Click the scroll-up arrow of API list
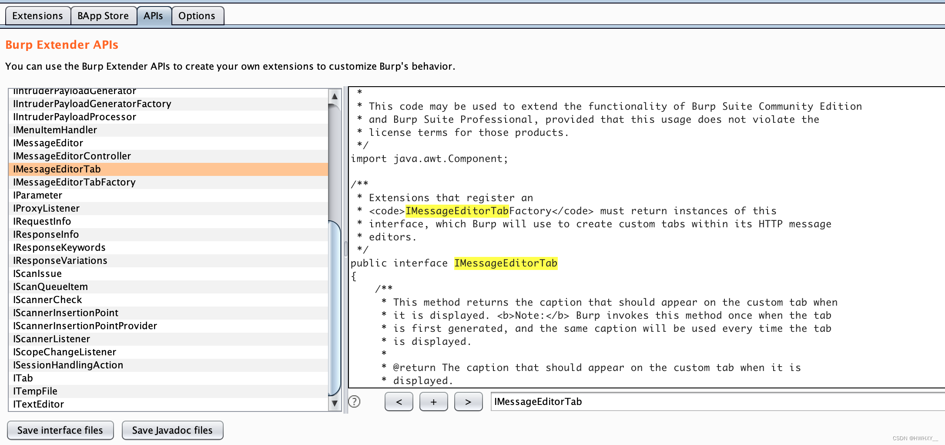This screenshot has height=445, width=945. tap(335, 96)
